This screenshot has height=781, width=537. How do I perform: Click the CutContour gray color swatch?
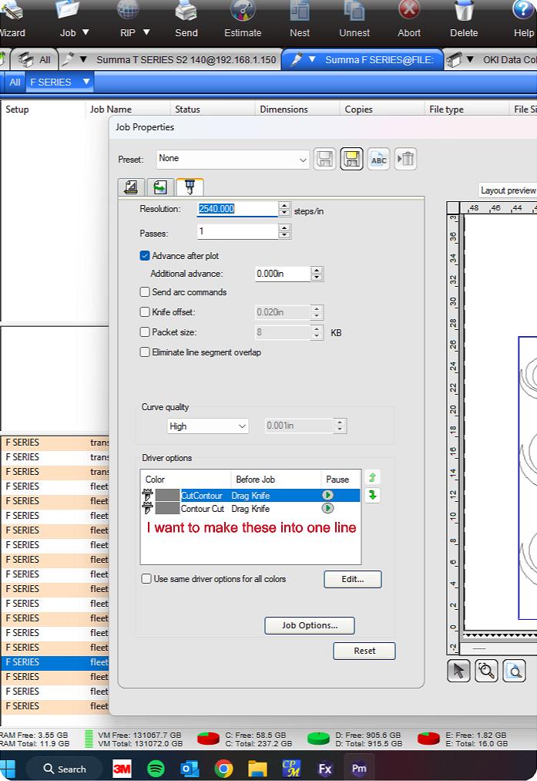(167, 495)
